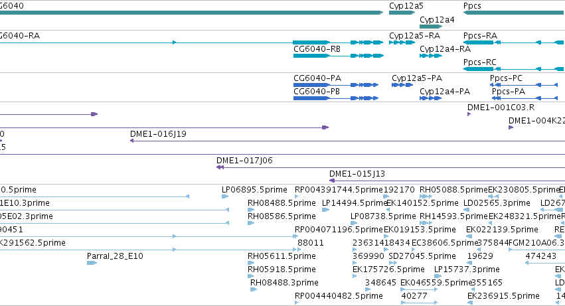Click the 19629 feature label
This screenshot has height=306, width=565.
tap(480, 256)
